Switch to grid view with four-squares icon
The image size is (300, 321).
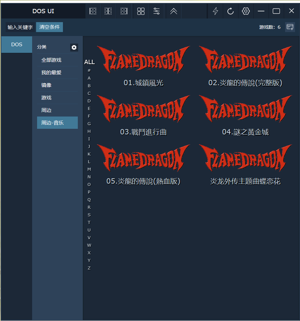click(x=141, y=11)
